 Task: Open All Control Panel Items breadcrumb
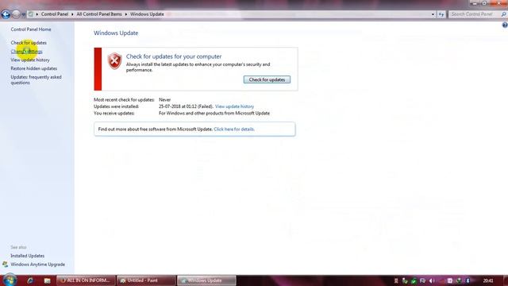tap(99, 14)
